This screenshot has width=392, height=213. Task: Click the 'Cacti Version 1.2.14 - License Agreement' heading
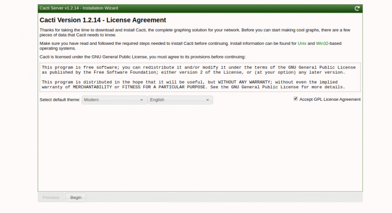tap(103, 20)
